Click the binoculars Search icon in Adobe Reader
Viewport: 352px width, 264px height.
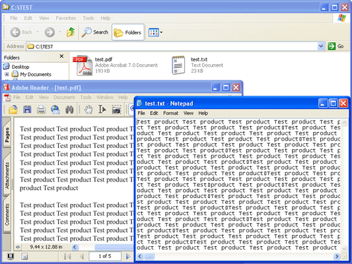point(69,110)
